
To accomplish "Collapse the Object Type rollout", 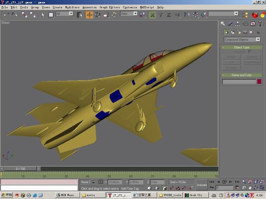I will pyautogui.click(x=241, y=47).
